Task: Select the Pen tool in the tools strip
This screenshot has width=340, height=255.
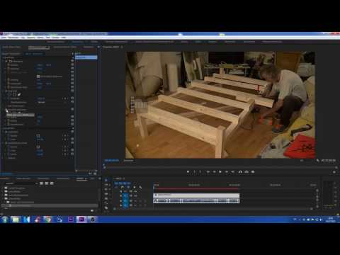Action: point(106,203)
